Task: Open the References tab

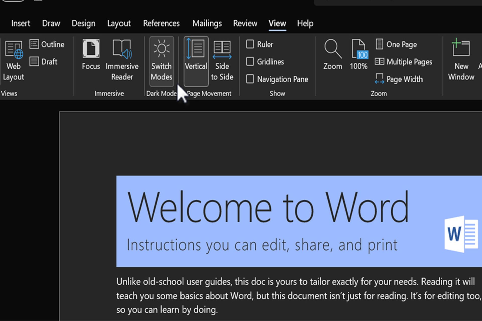Action: tap(161, 23)
